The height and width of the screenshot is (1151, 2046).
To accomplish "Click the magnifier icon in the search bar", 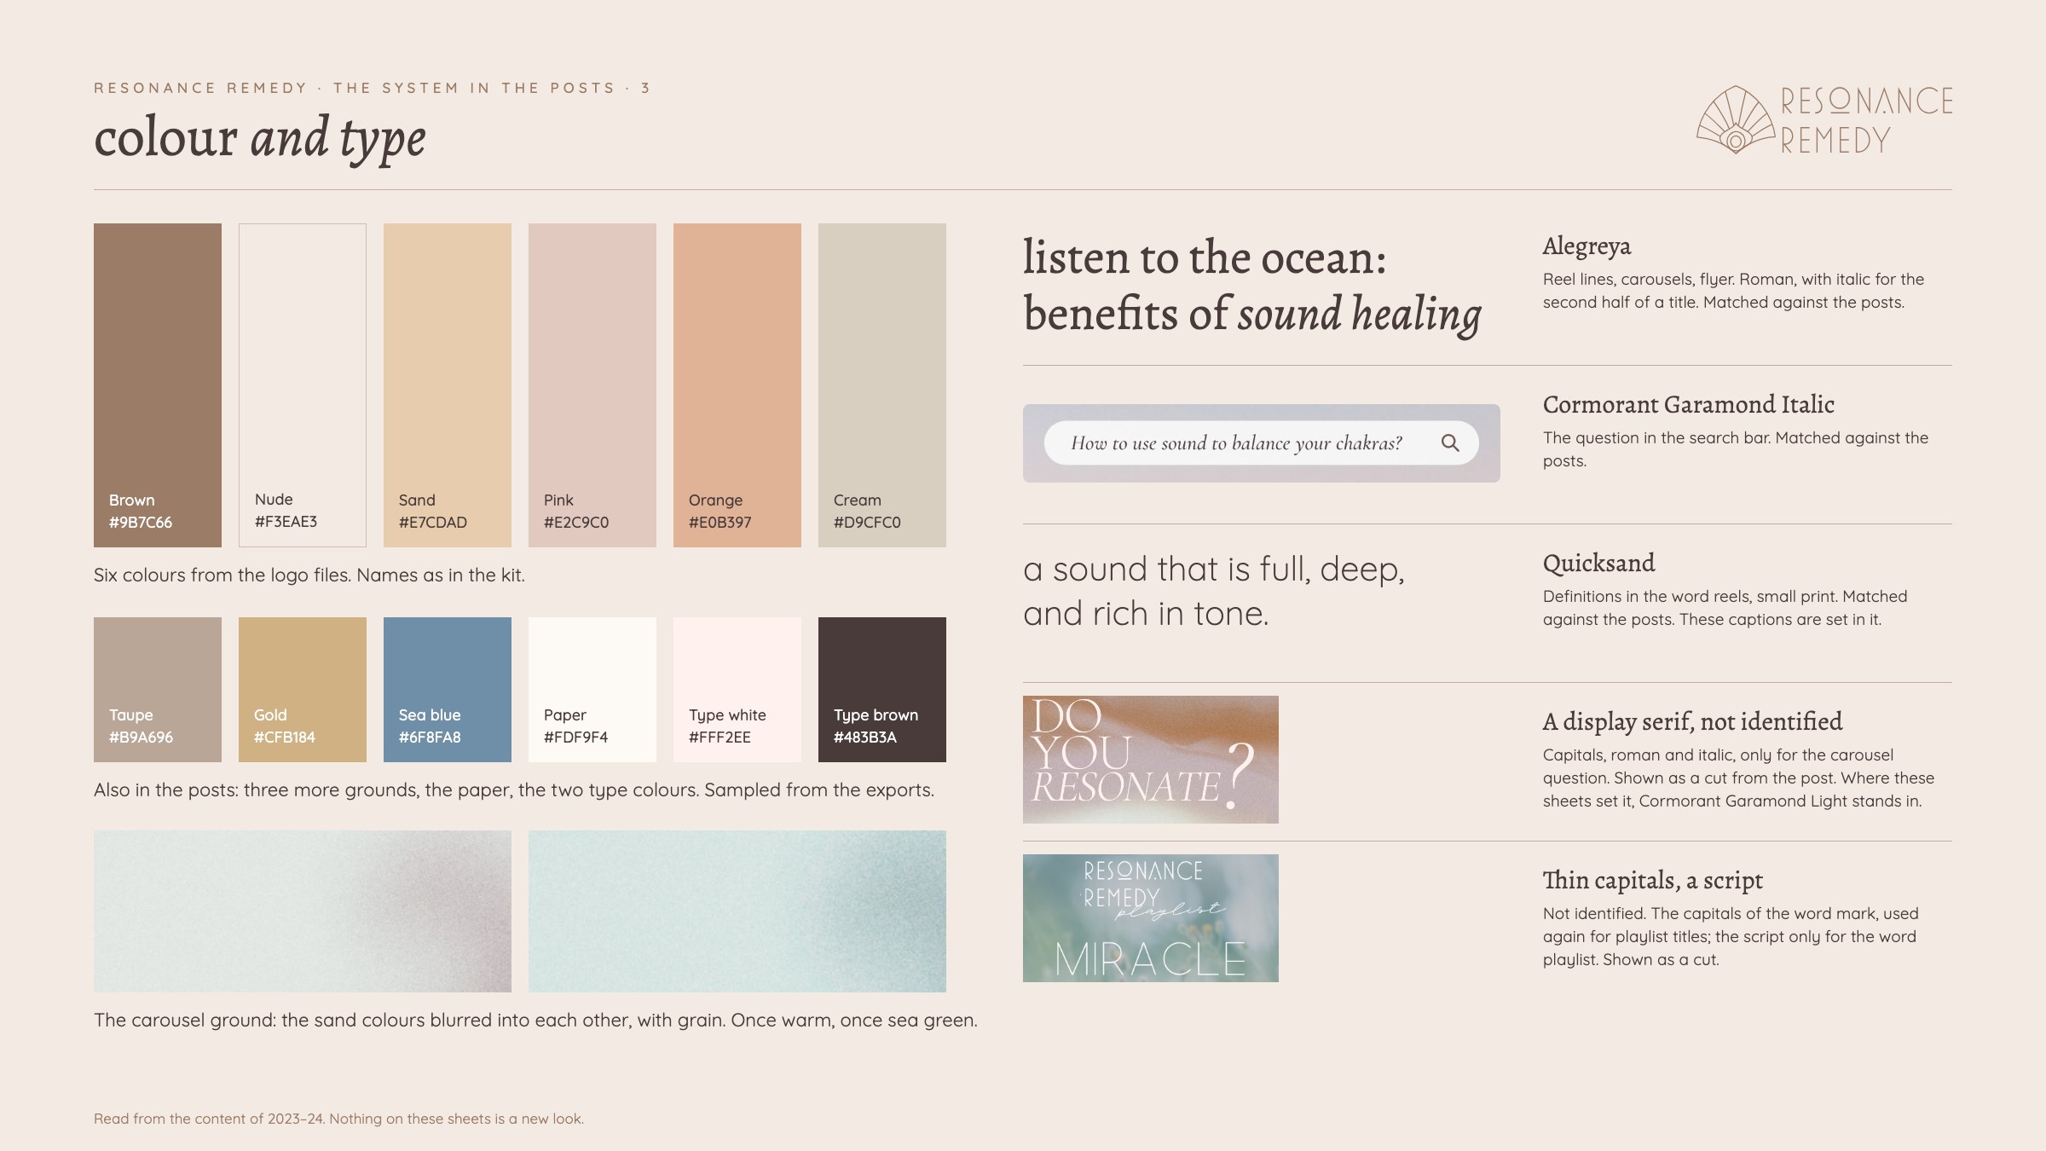I will coord(1450,442).
